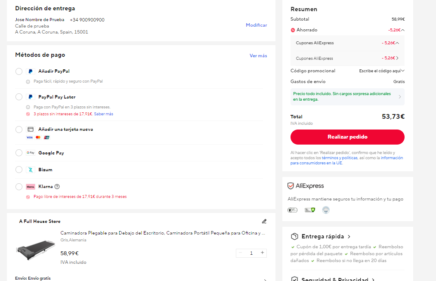Screen dimensions: 436x281
Task: Click the PayPal logo next to Añadir PayPal
Action: (31, 71)
